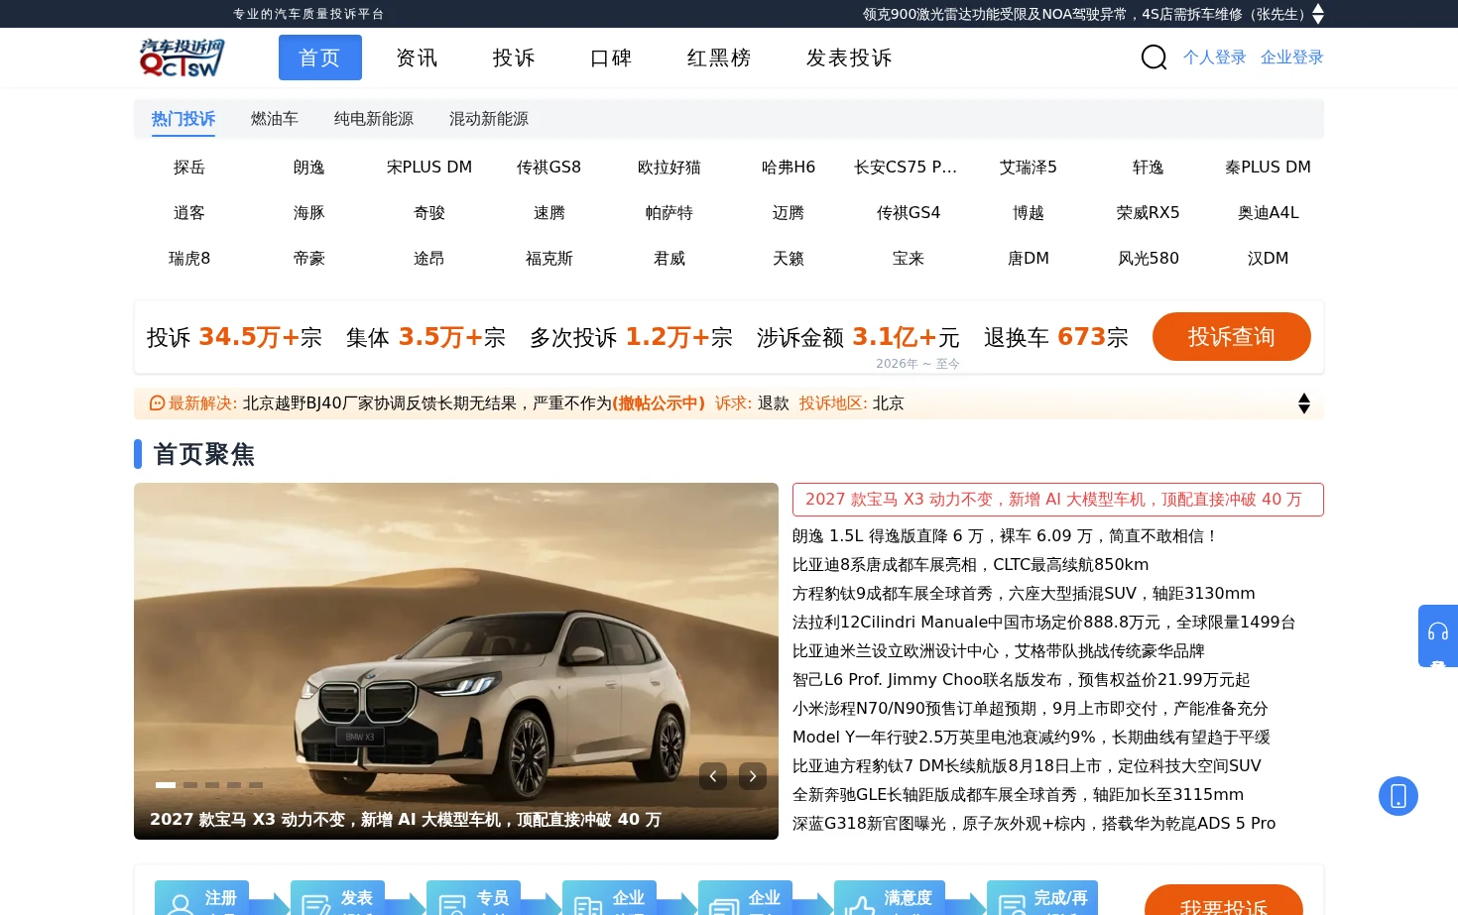Select 探岳 car model
Viewport: 1458px width, 915px height.
[189, 168]
